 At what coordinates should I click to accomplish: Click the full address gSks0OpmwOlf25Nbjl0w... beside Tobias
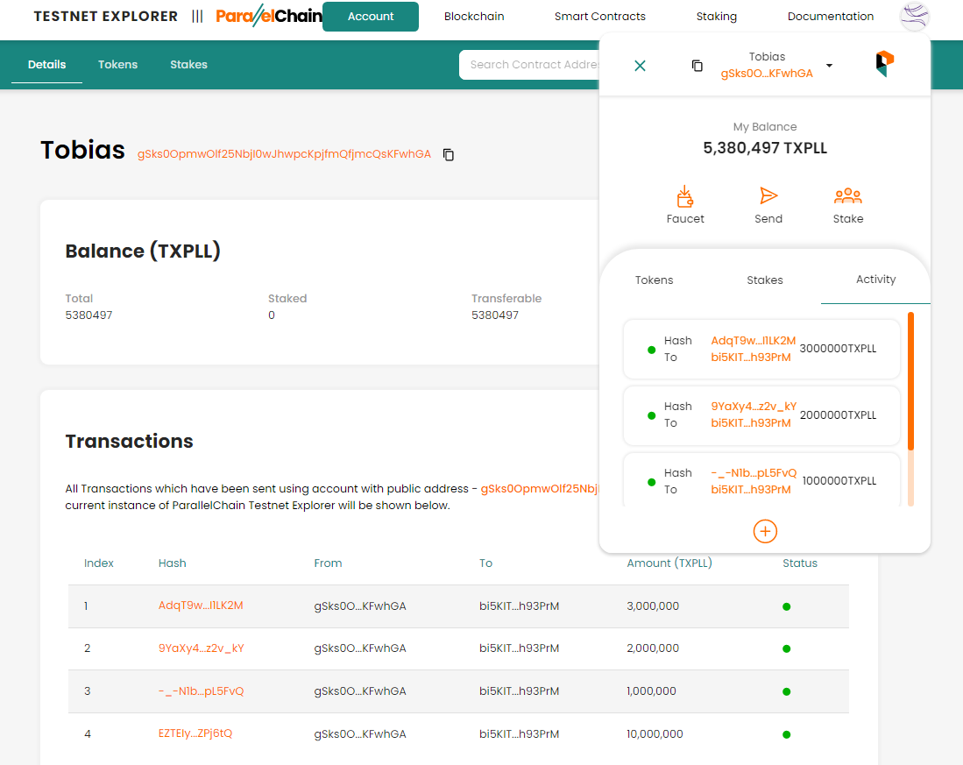[x=284, y=154]
